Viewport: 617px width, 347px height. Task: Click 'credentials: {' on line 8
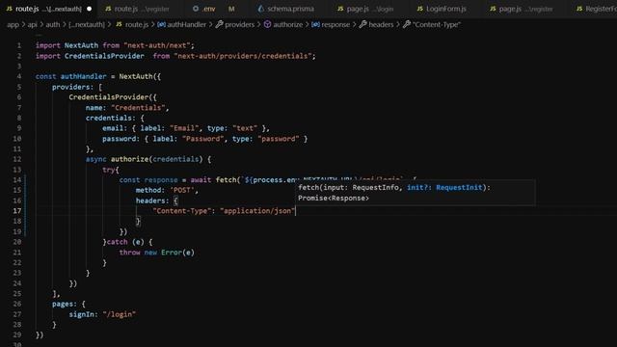coord(115,118)
